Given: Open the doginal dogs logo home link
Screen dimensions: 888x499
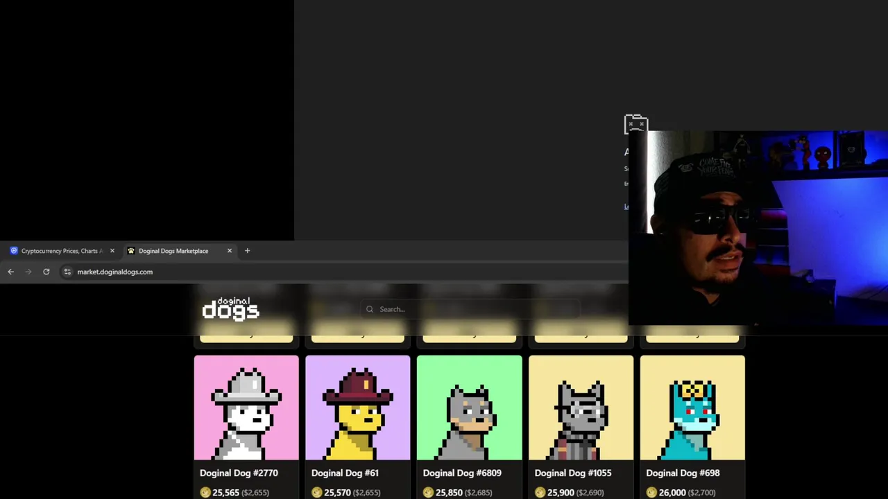Looking at the screenshot, I should 230,308.
